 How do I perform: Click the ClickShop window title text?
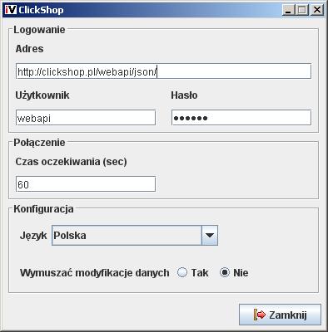pyautogui.click(x=41, y=10)
